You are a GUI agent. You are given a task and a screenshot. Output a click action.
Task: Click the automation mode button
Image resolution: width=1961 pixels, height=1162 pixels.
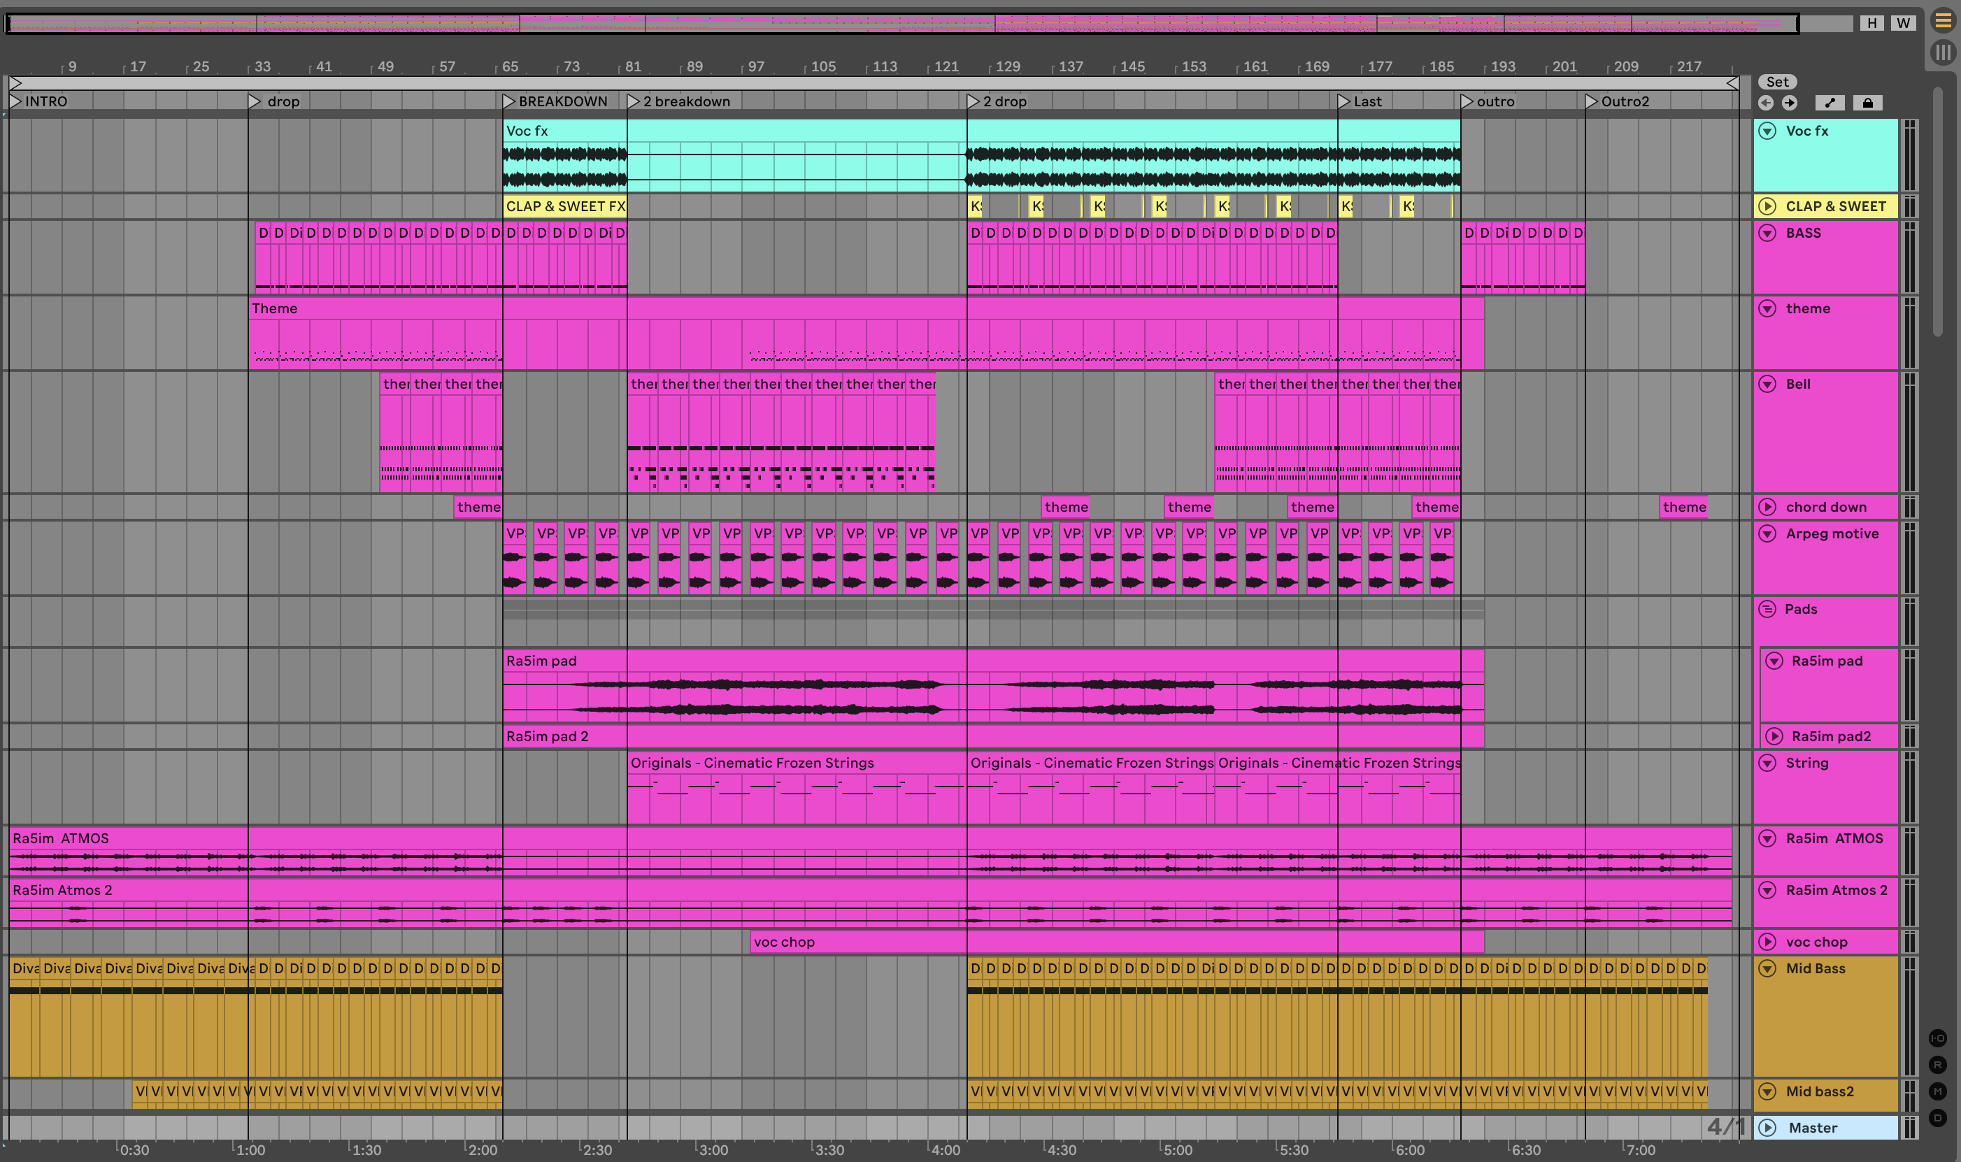click(x=1830, y=103)
